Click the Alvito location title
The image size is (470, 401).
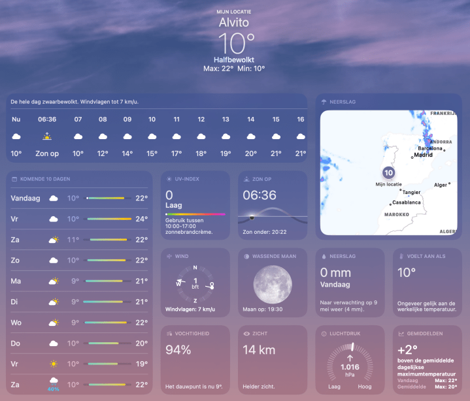pyautogui.click(x=235, y=23)
